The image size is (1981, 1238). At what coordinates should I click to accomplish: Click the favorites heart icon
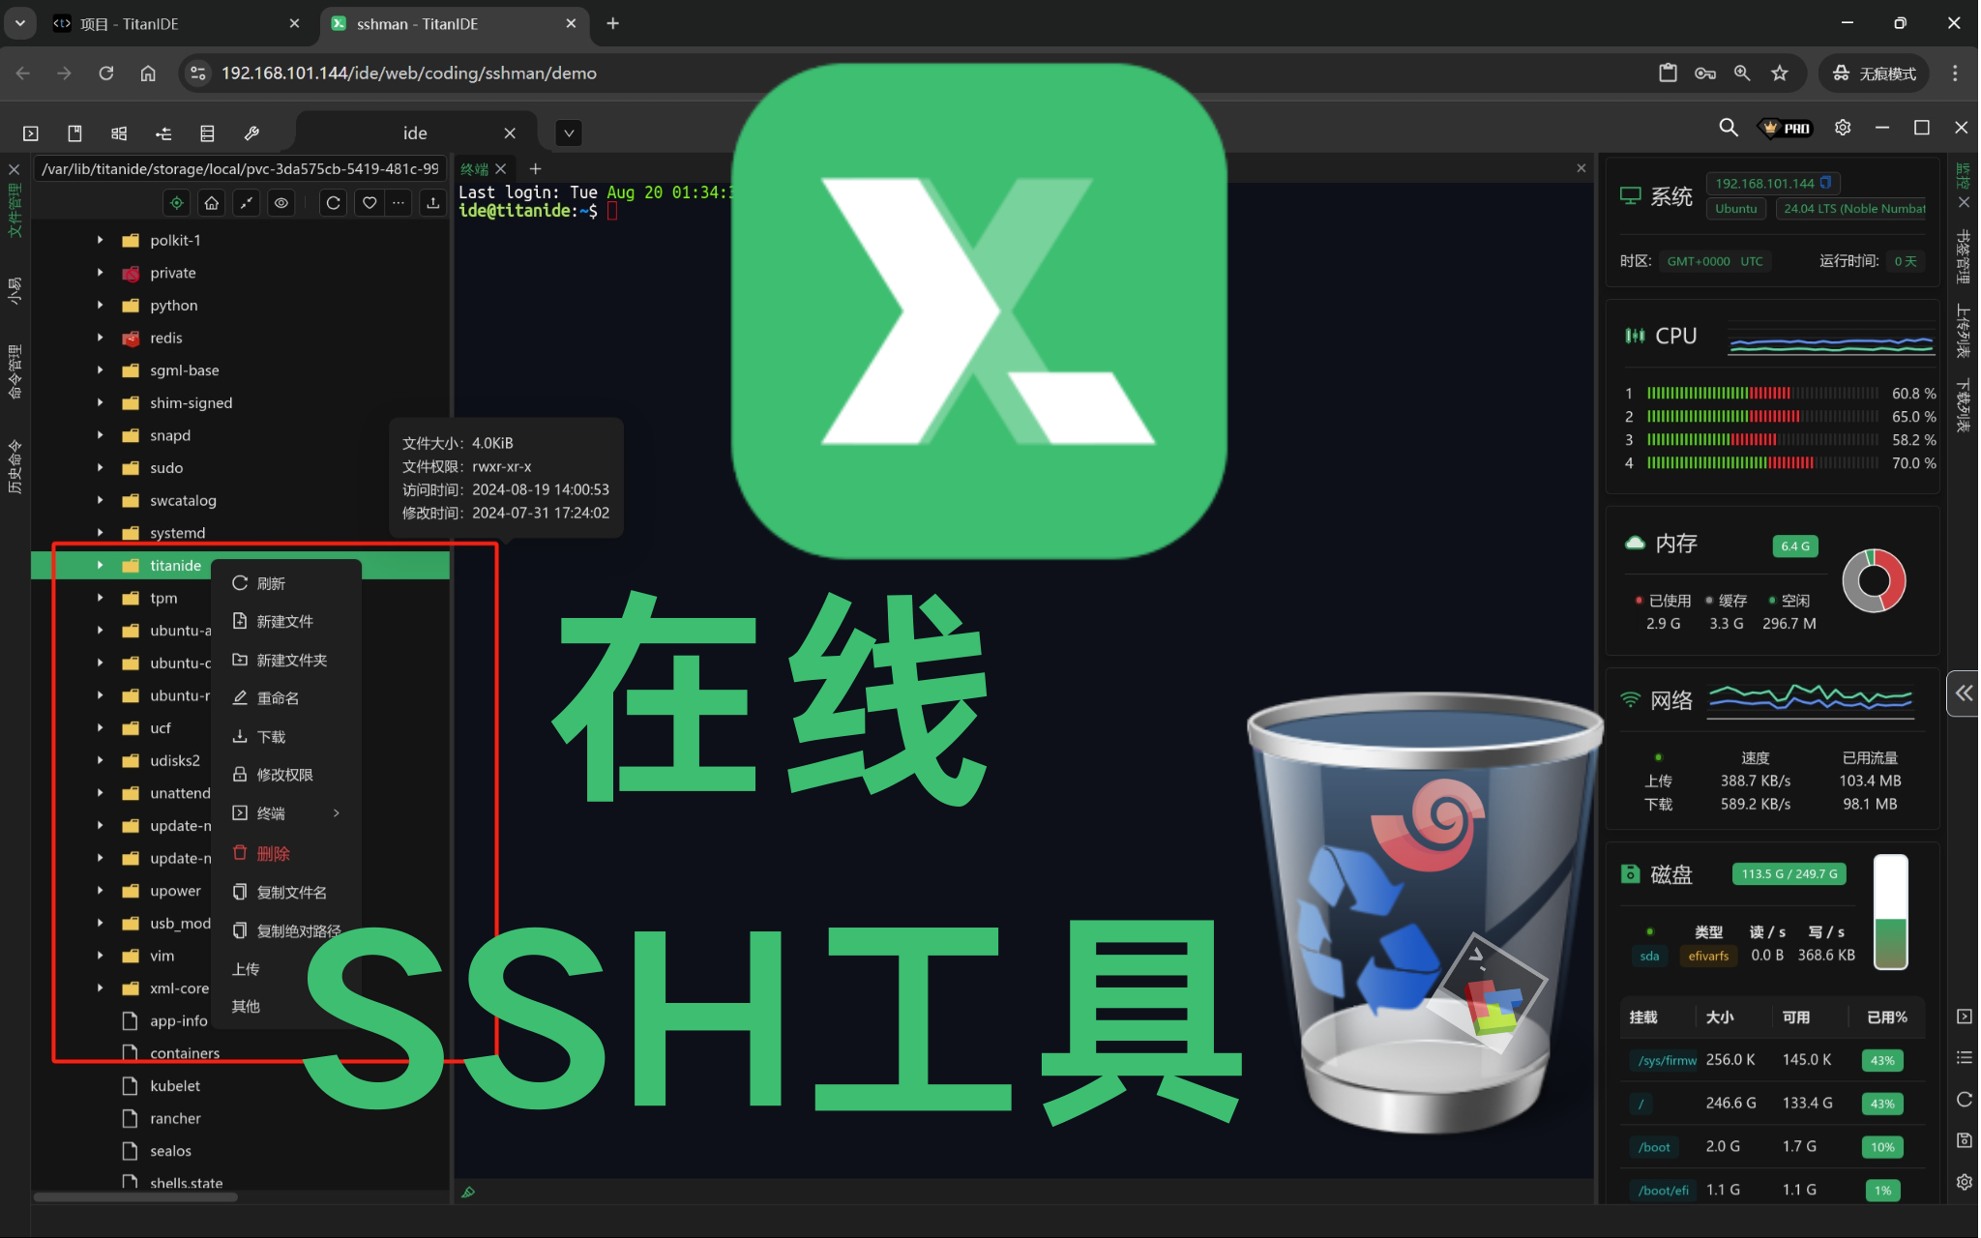(370, 203)
